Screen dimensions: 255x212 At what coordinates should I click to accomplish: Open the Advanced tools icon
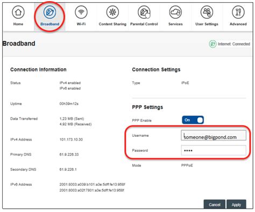(238, 12)
